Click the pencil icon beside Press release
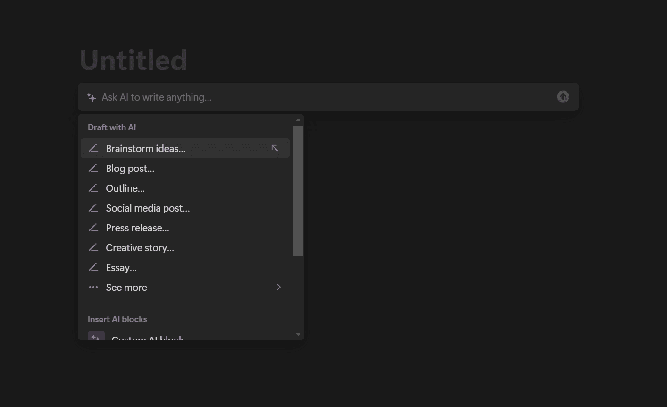This screenshot has height=407, width=667. click(93, 228)
